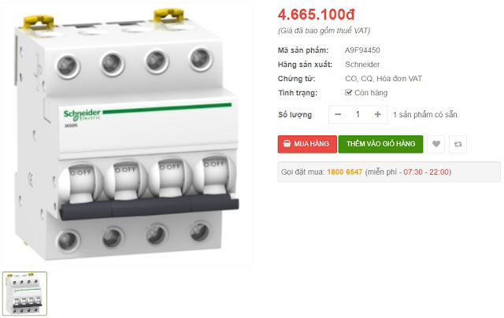Open the circuit breaker thumbnail image

click(x=24, y=294)
